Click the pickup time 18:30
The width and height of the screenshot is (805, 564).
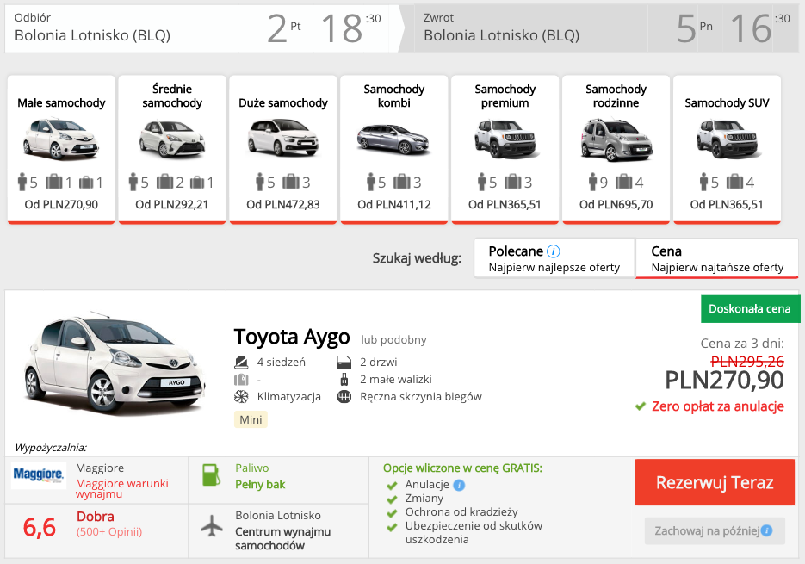coord(351,28)
